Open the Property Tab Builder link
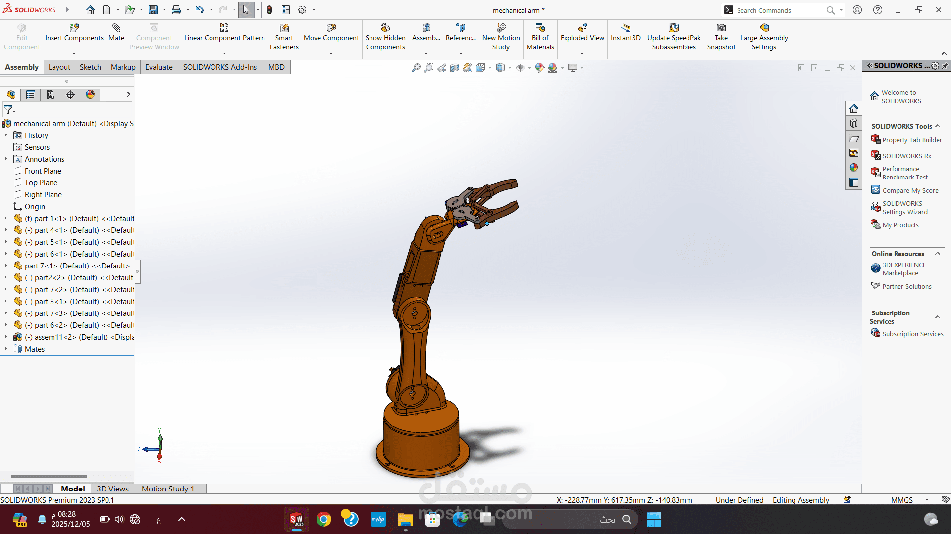This screenshot has width=951, height=534. tap(911, 140)
